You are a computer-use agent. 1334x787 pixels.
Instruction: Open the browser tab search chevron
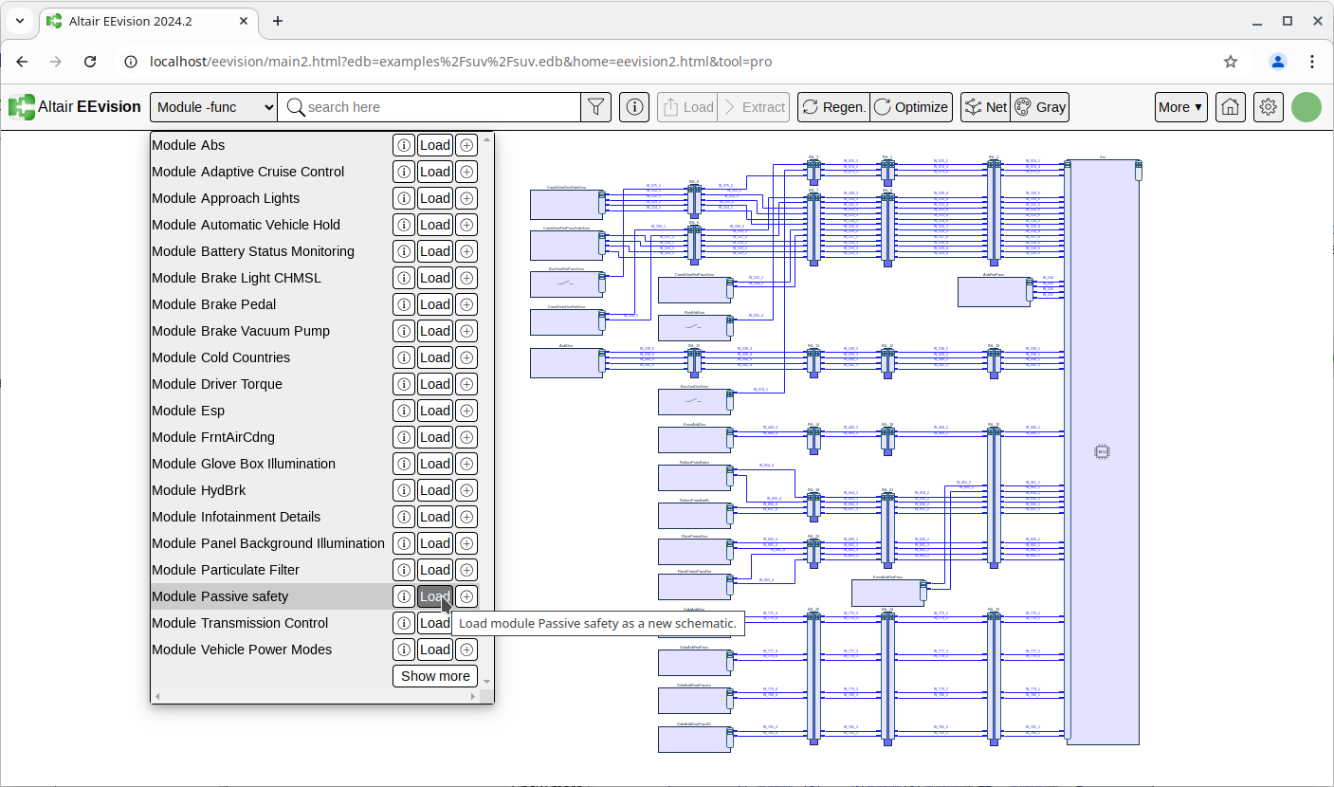19,21
